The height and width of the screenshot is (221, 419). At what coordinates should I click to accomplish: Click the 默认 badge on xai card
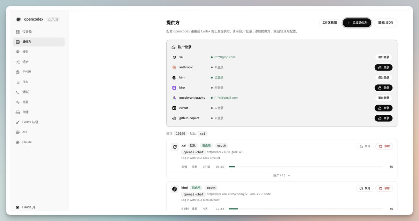(x=193, y=146)
